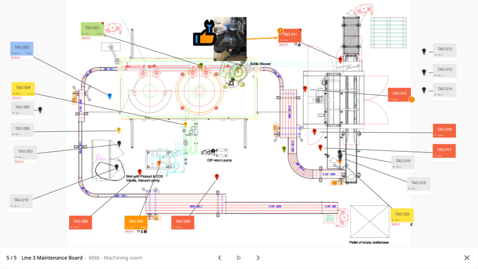Click the black pin linked to TAG 003

coord(119,144)
